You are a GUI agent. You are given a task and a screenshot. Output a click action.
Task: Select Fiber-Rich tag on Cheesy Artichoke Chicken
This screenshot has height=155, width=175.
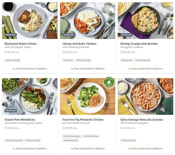click(68, 60)
